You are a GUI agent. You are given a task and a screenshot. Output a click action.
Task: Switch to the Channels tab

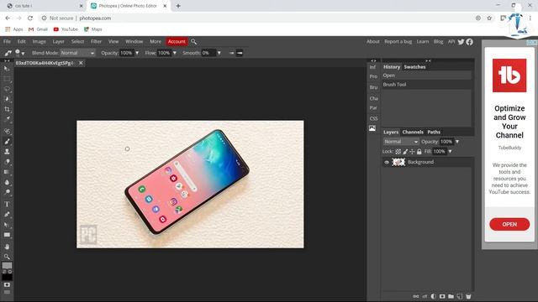point(413,133)
